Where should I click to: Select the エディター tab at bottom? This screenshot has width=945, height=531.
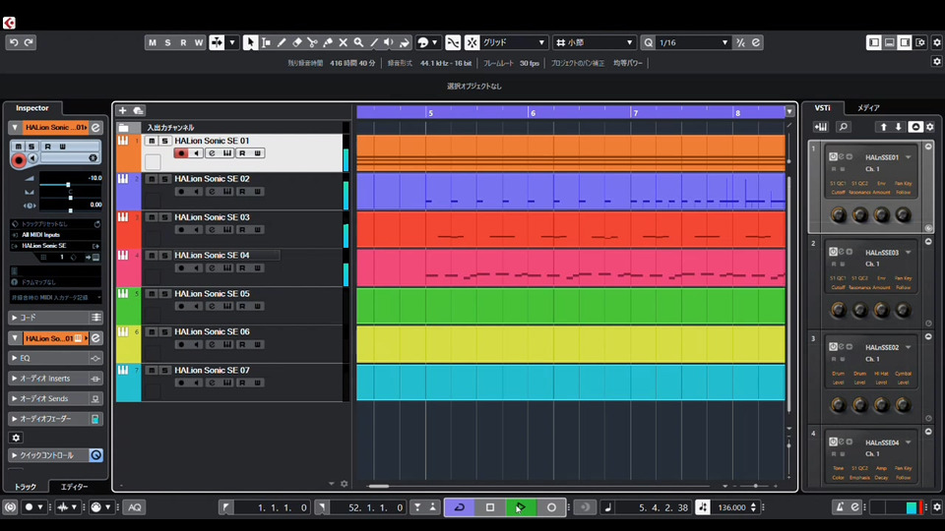pyautogui.click(x=75, y=487)
